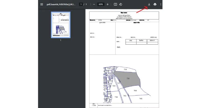Click parcel 730 on the map
This screenshot has width=200, height=108.
pyautogui.click(x=116, y=97)
